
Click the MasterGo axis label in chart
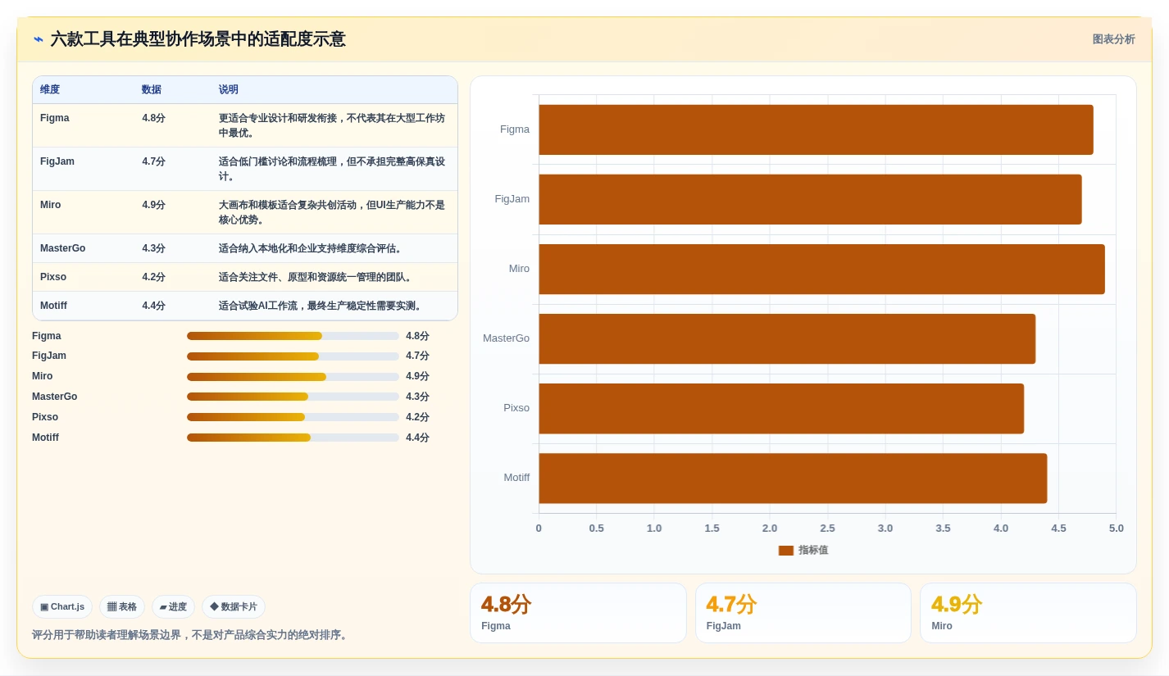coord(506,338)
